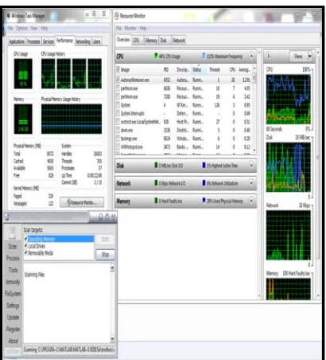326x360 pixels.
Task: Expand the Disk section
Action: pos(251,165)
